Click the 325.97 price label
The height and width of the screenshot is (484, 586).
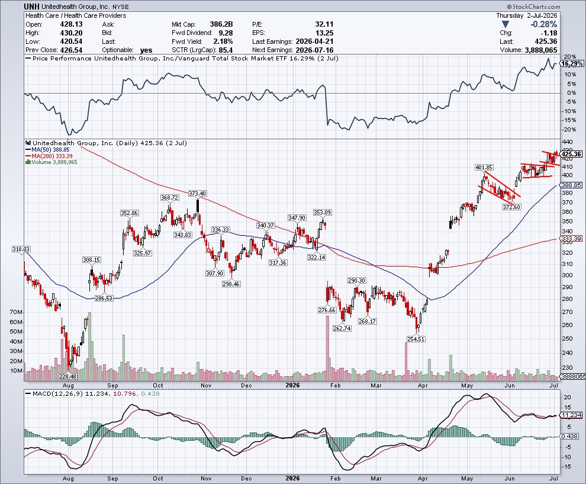[142, 253]
